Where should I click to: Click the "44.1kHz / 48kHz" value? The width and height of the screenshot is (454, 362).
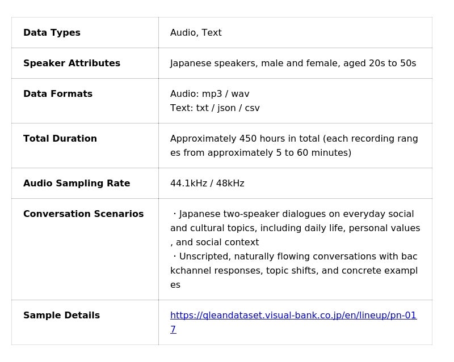[x=207, y=184]
